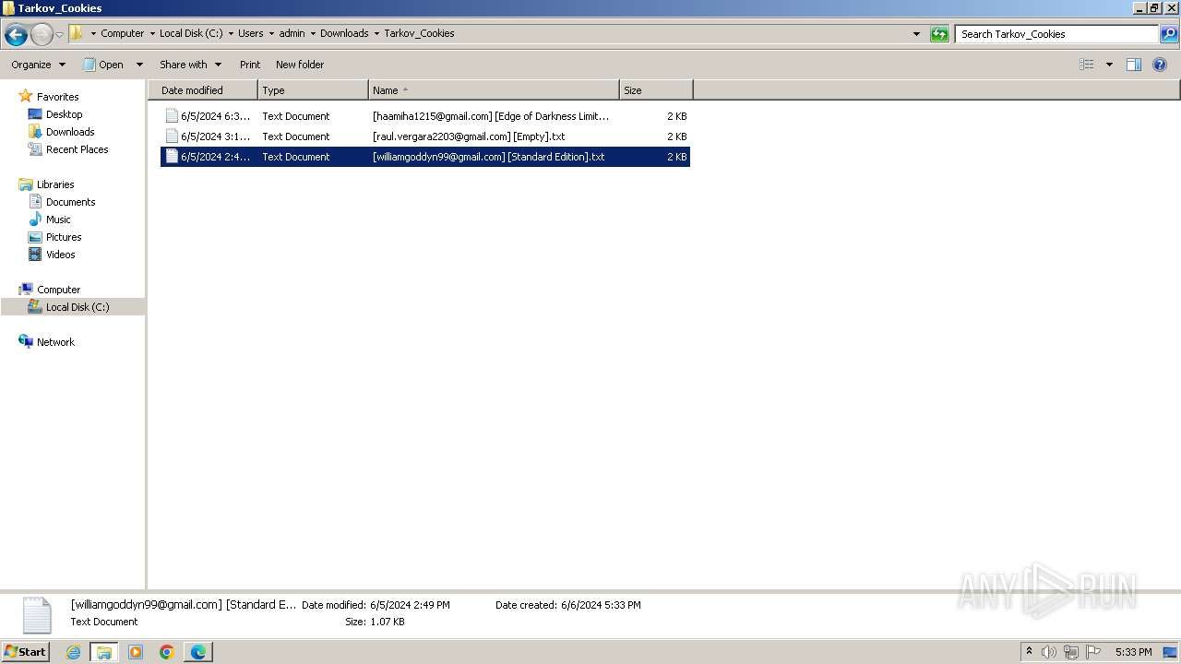Expand the Open button dropdown arrow
This screenshot has height=664, width=1181.
tap(139, 65)
